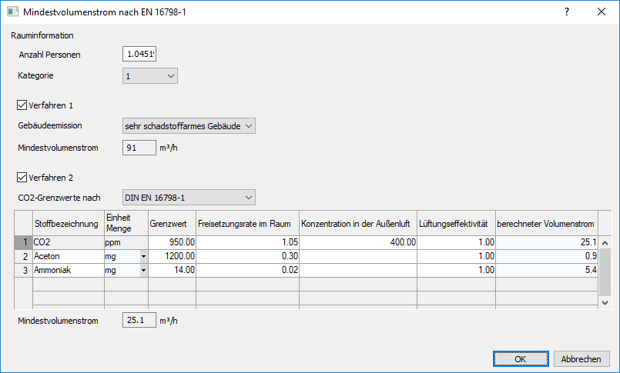The image size is (620, 373).
Task: Click the application icon in the title bar
Action: pos(12,12)
